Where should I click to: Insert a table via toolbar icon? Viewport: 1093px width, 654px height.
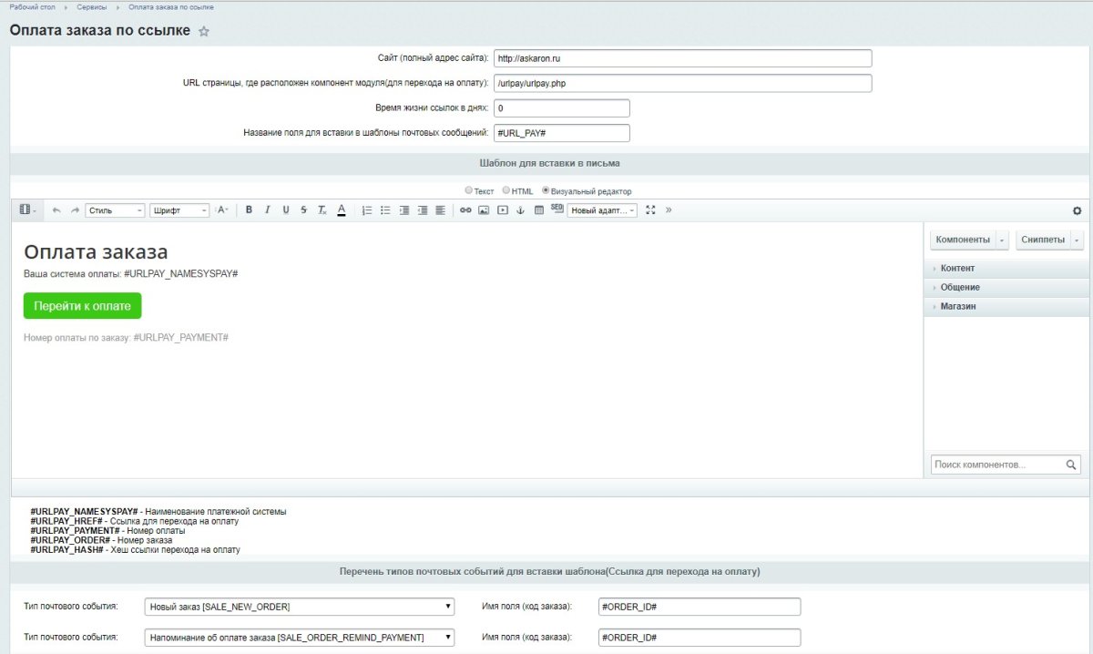click(538, 210)
